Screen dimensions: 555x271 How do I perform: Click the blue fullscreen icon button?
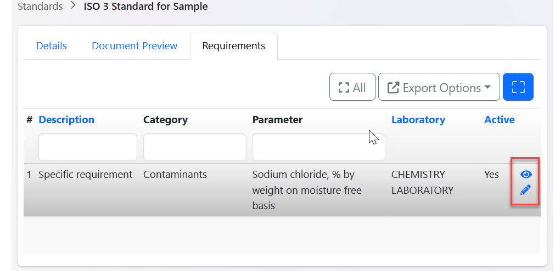pyautogui.click(x=518, y=87)
